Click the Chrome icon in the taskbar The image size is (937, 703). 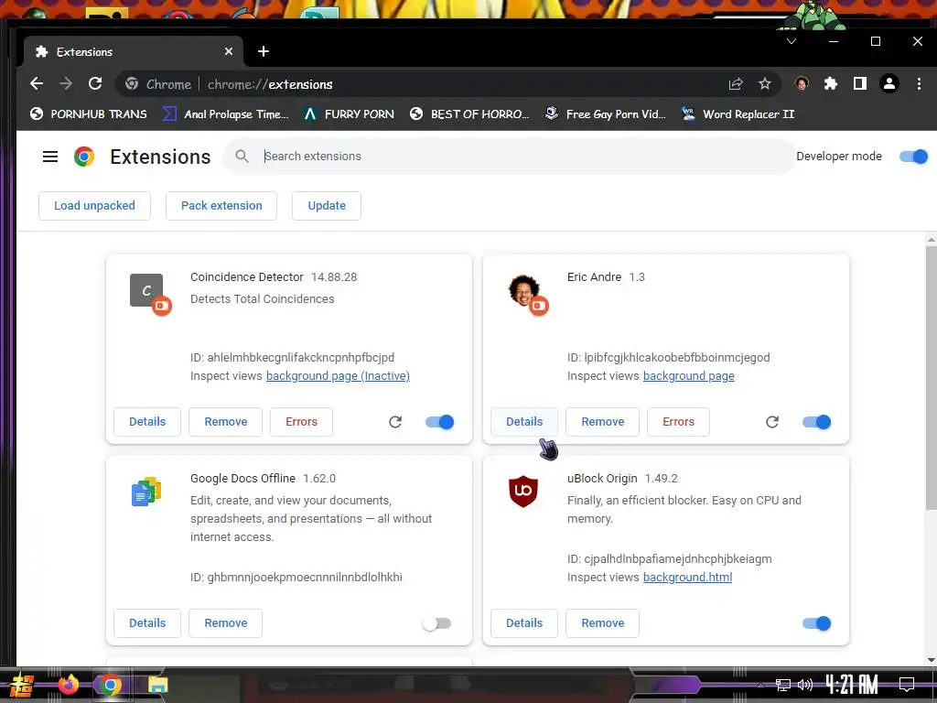pos(110,685)
